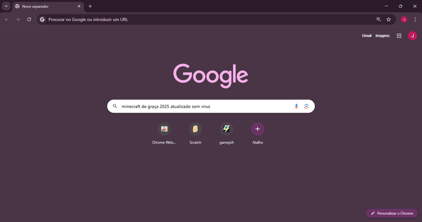The image size is (422, 222).
Task: Click Personalizar o Chrome button
Action: (392, 213)
